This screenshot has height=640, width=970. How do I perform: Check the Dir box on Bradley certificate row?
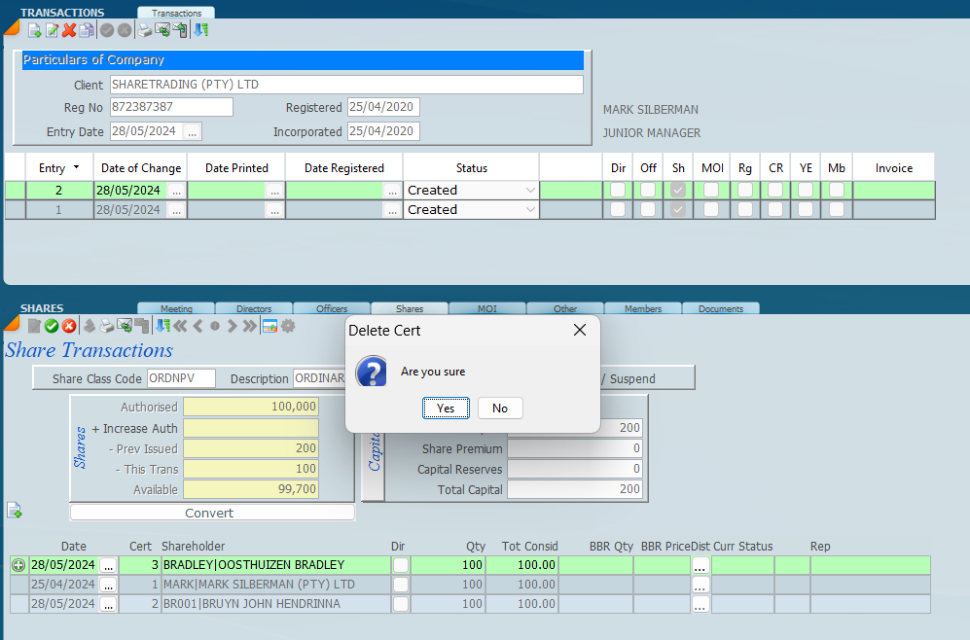400,565
